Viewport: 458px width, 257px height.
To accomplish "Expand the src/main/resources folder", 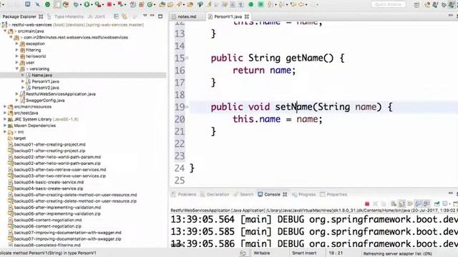I will [5, 106].
